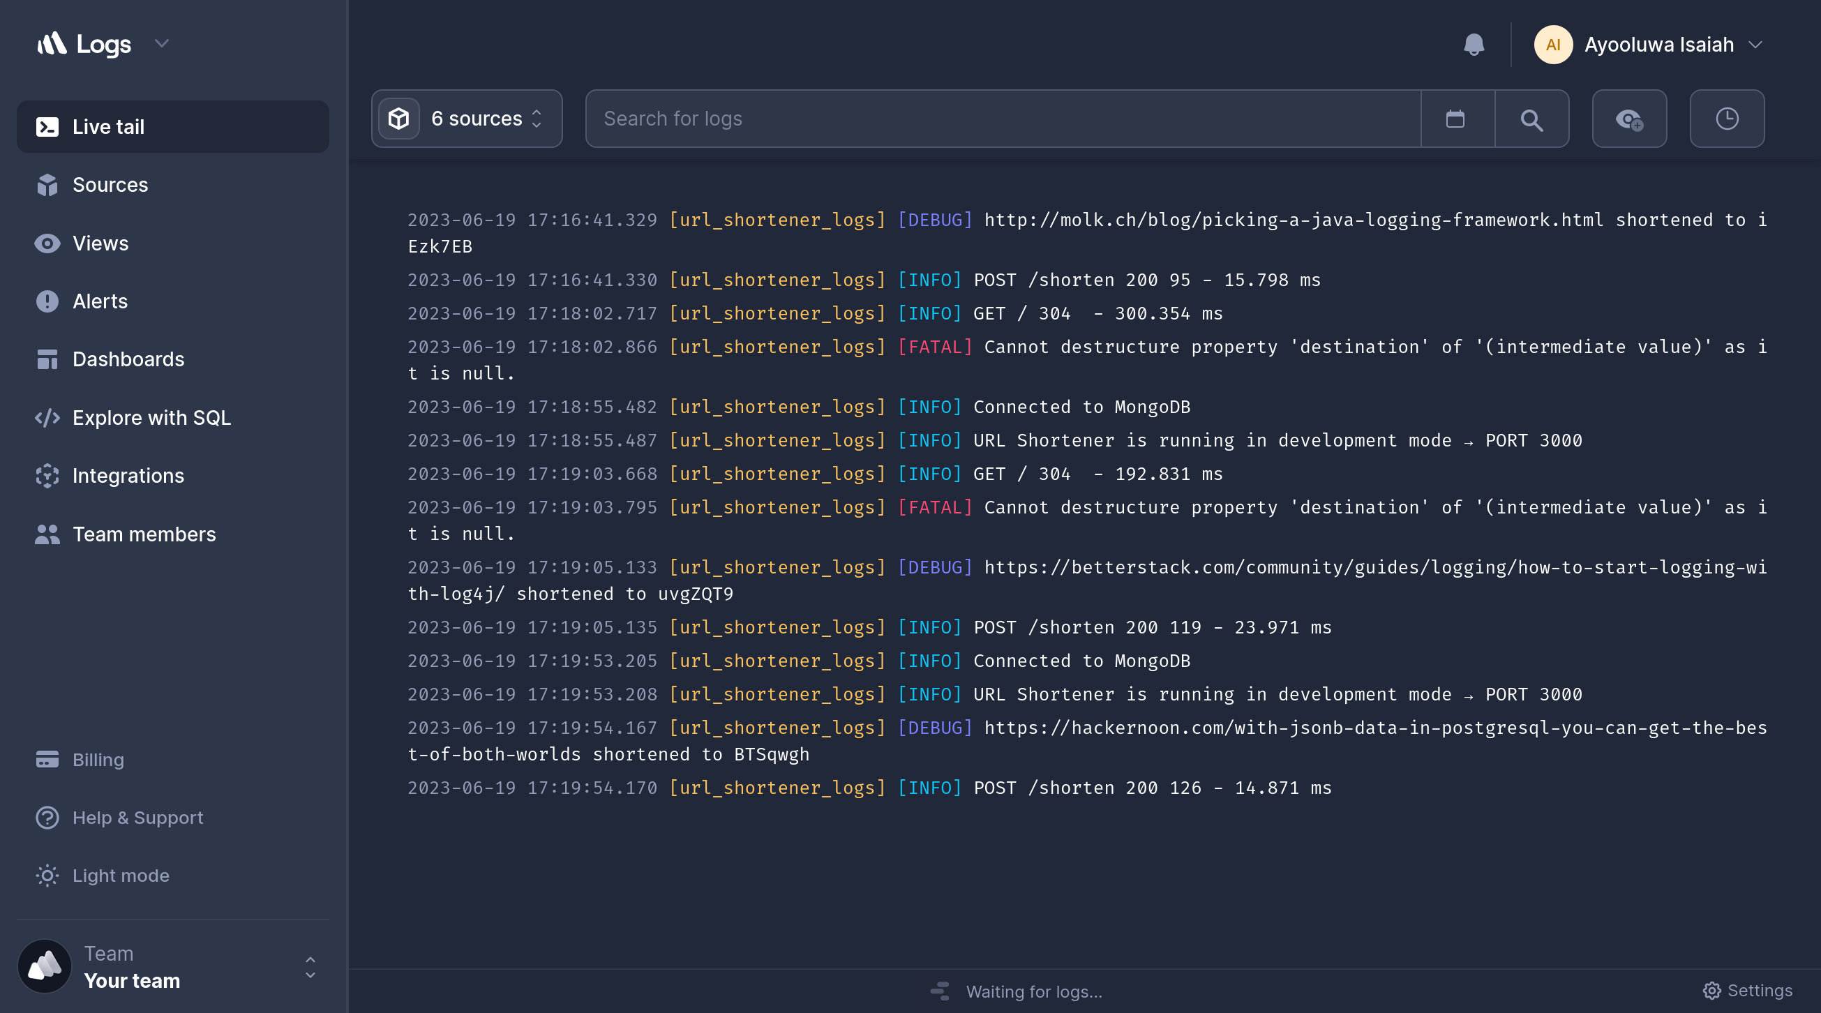1821x1013 pixels.
Task: Click the magnifier search button
Action: click(x=1532, y=119)
